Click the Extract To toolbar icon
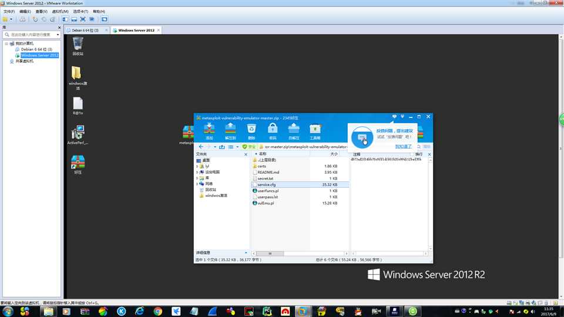 pyautogui.click(x=230, y=131)
